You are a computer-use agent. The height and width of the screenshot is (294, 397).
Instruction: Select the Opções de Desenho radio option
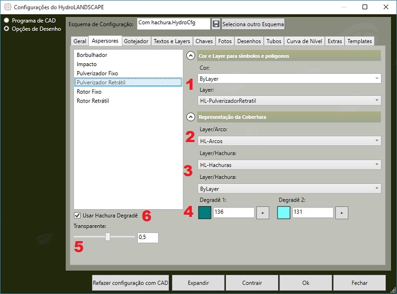coord(7,29)
